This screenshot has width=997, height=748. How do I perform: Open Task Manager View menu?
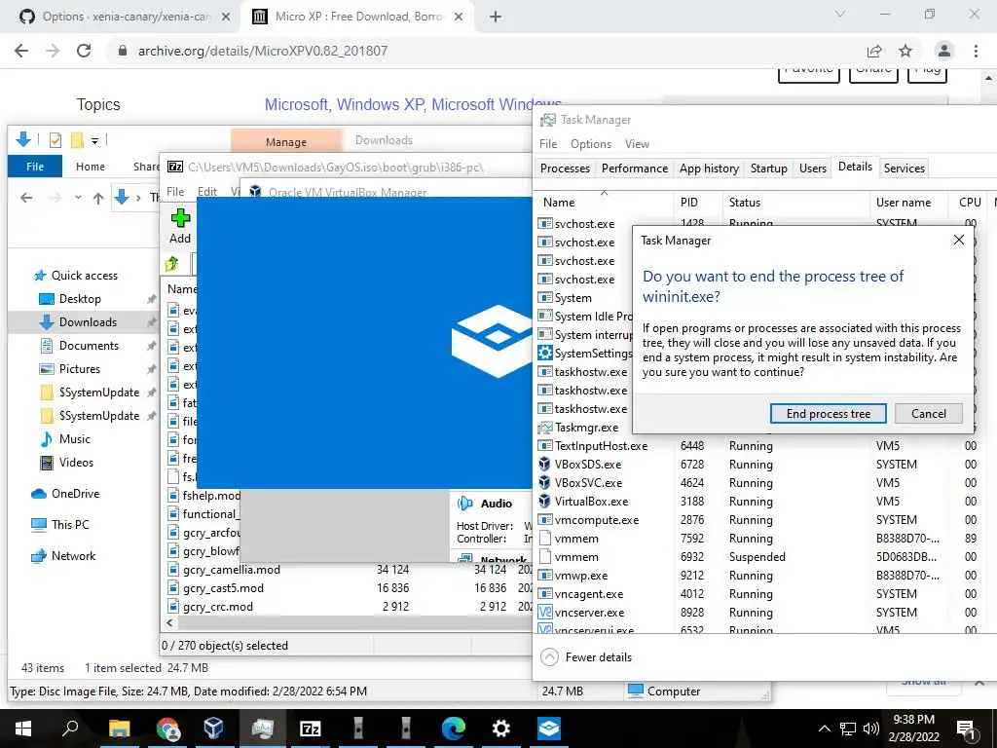[637, 144]
